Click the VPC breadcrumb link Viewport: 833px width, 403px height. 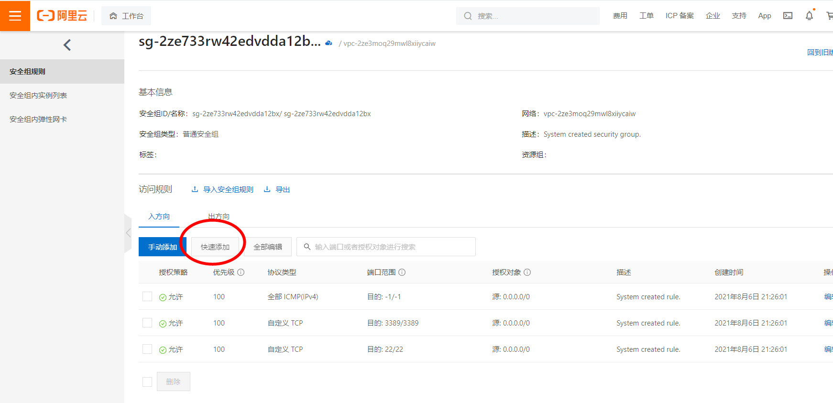point(389,44)
